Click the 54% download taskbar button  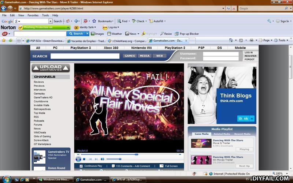(x=128, y=180)
